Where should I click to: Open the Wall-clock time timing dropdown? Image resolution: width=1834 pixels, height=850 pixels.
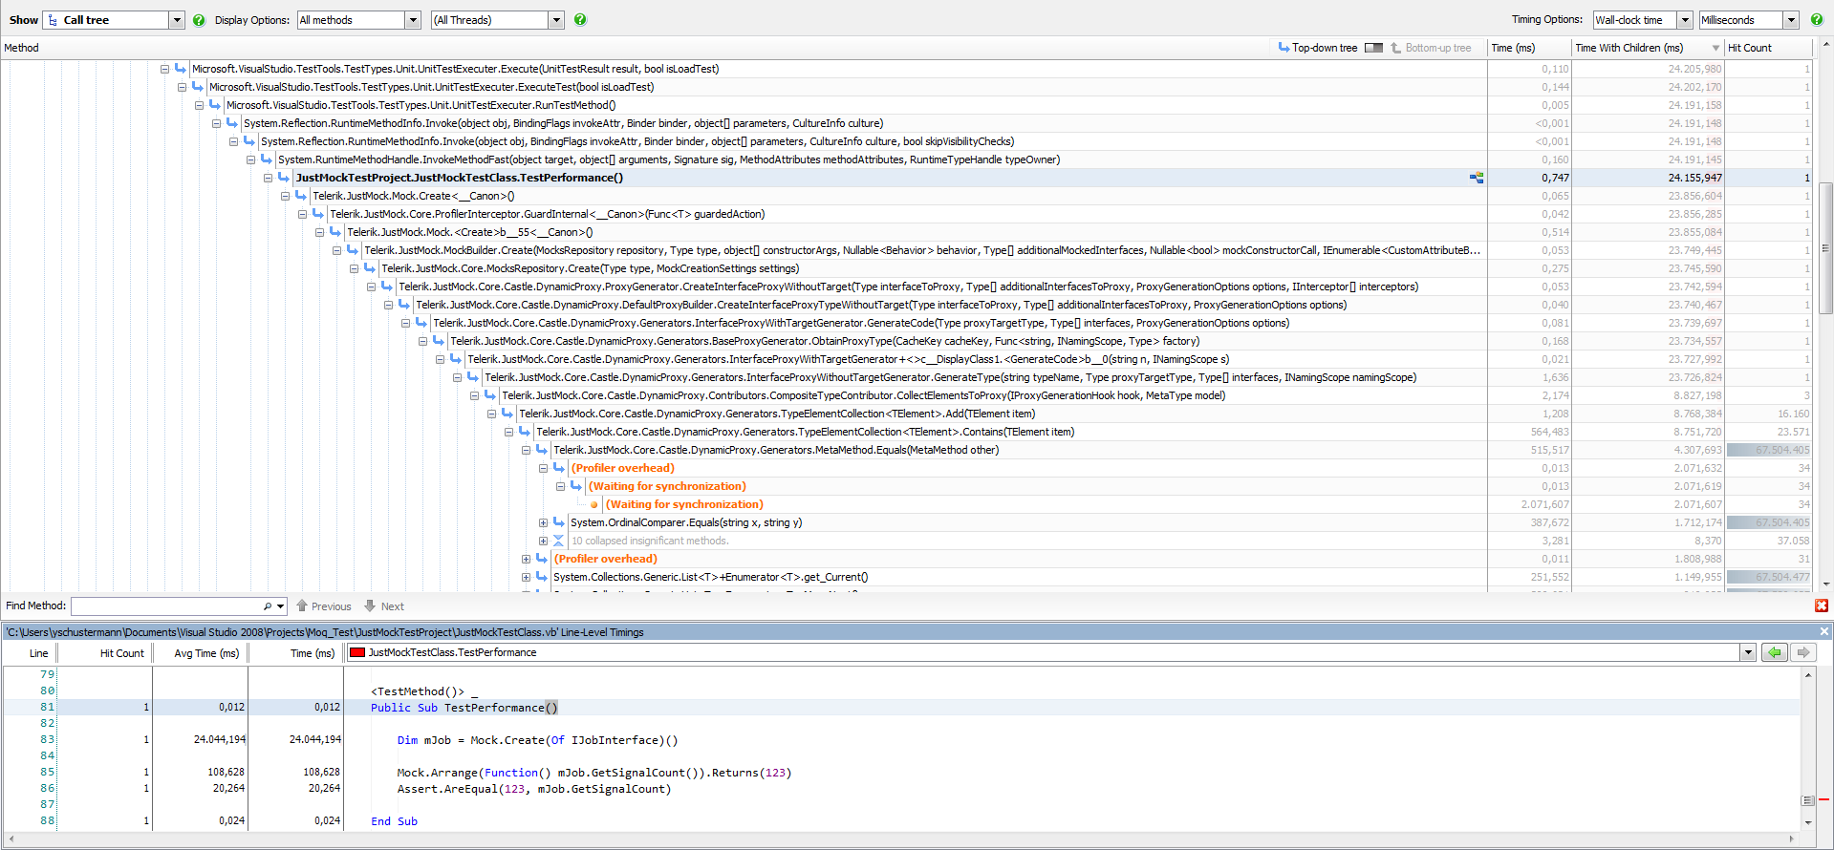1685,20
